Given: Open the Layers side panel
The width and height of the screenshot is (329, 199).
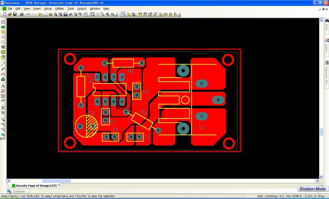Looking at the screenshot, I should pos(326,45).
